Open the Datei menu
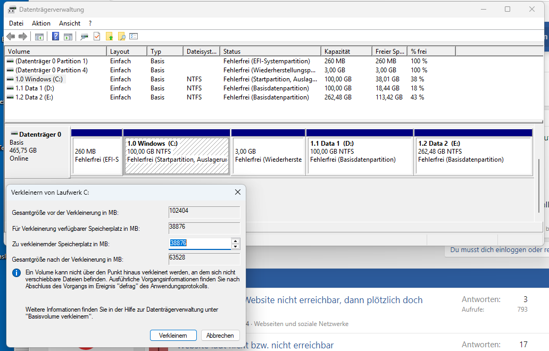This screenshot has height=351, width=549. [x=16, y=23]
